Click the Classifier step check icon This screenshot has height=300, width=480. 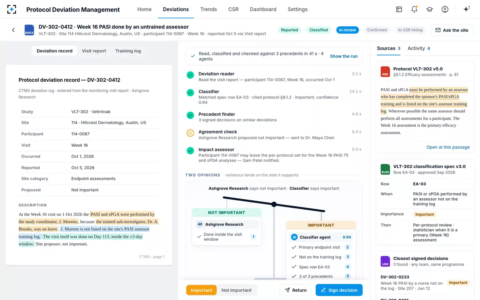coord(190,92)
